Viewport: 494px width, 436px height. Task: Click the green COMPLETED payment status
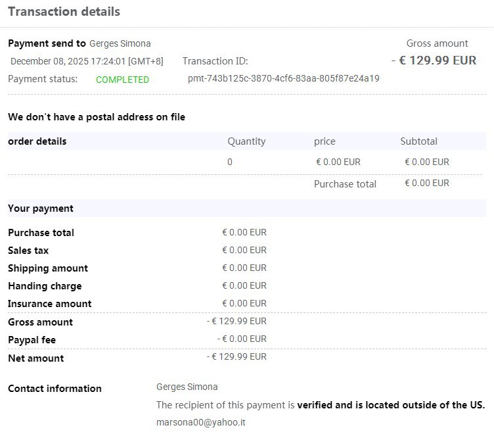(x=122, y=80)
